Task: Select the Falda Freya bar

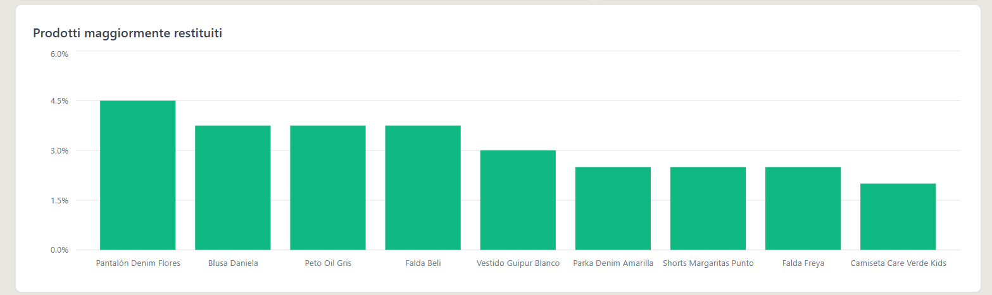Action: click(803, 208)
